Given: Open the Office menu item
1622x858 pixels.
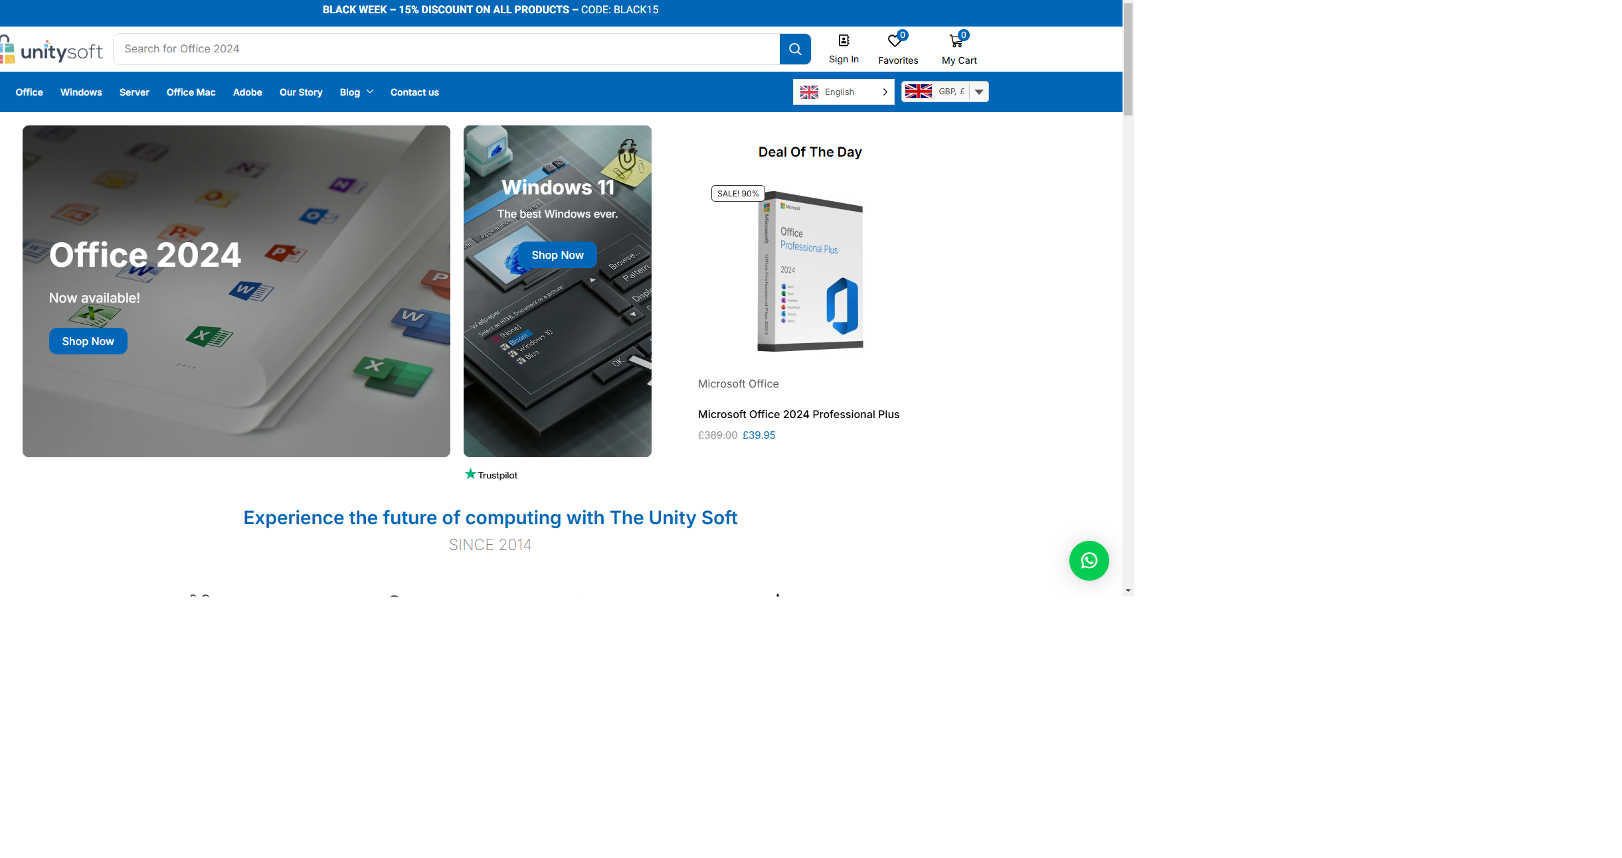Looking at the screenshot, I should pos(29,92).
